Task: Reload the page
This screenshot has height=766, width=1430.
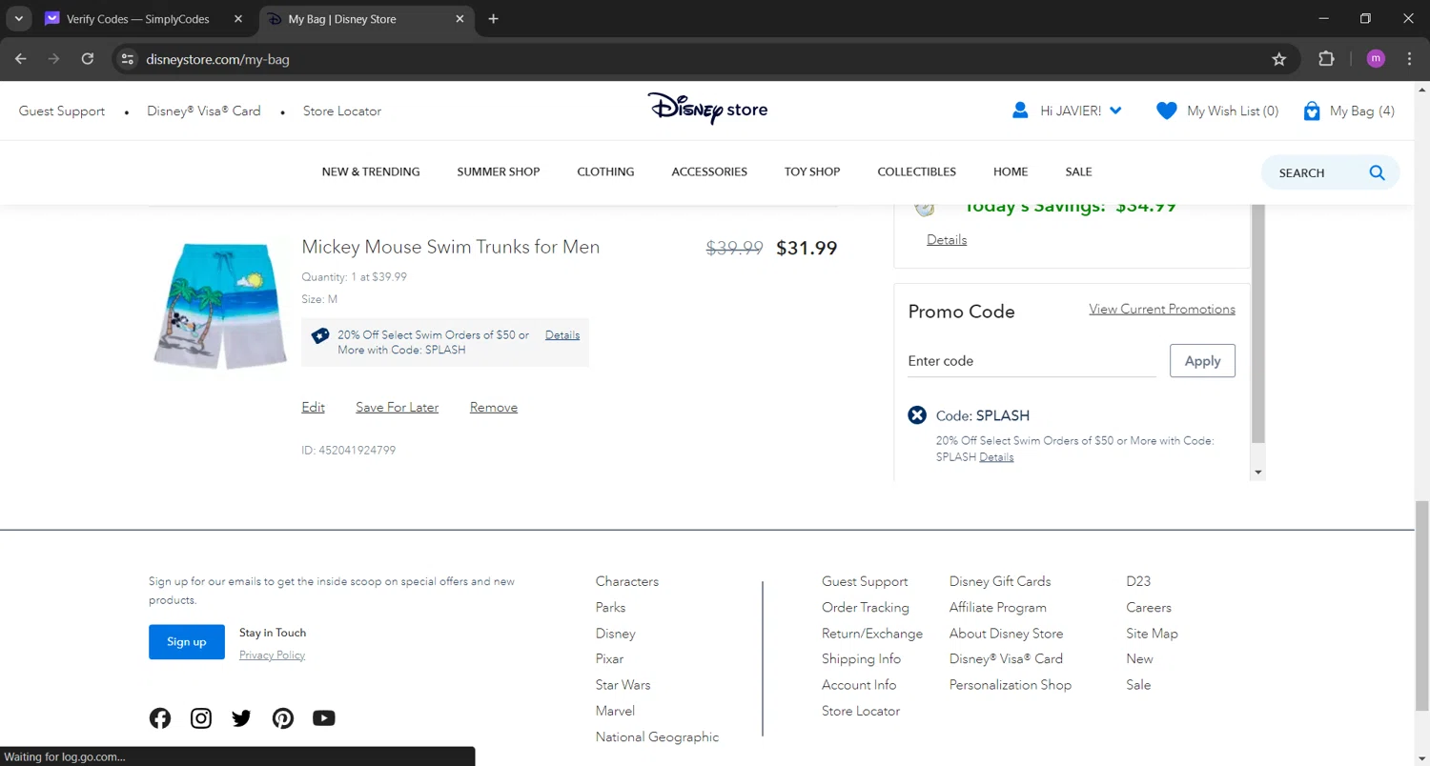Action: (88, 59)
